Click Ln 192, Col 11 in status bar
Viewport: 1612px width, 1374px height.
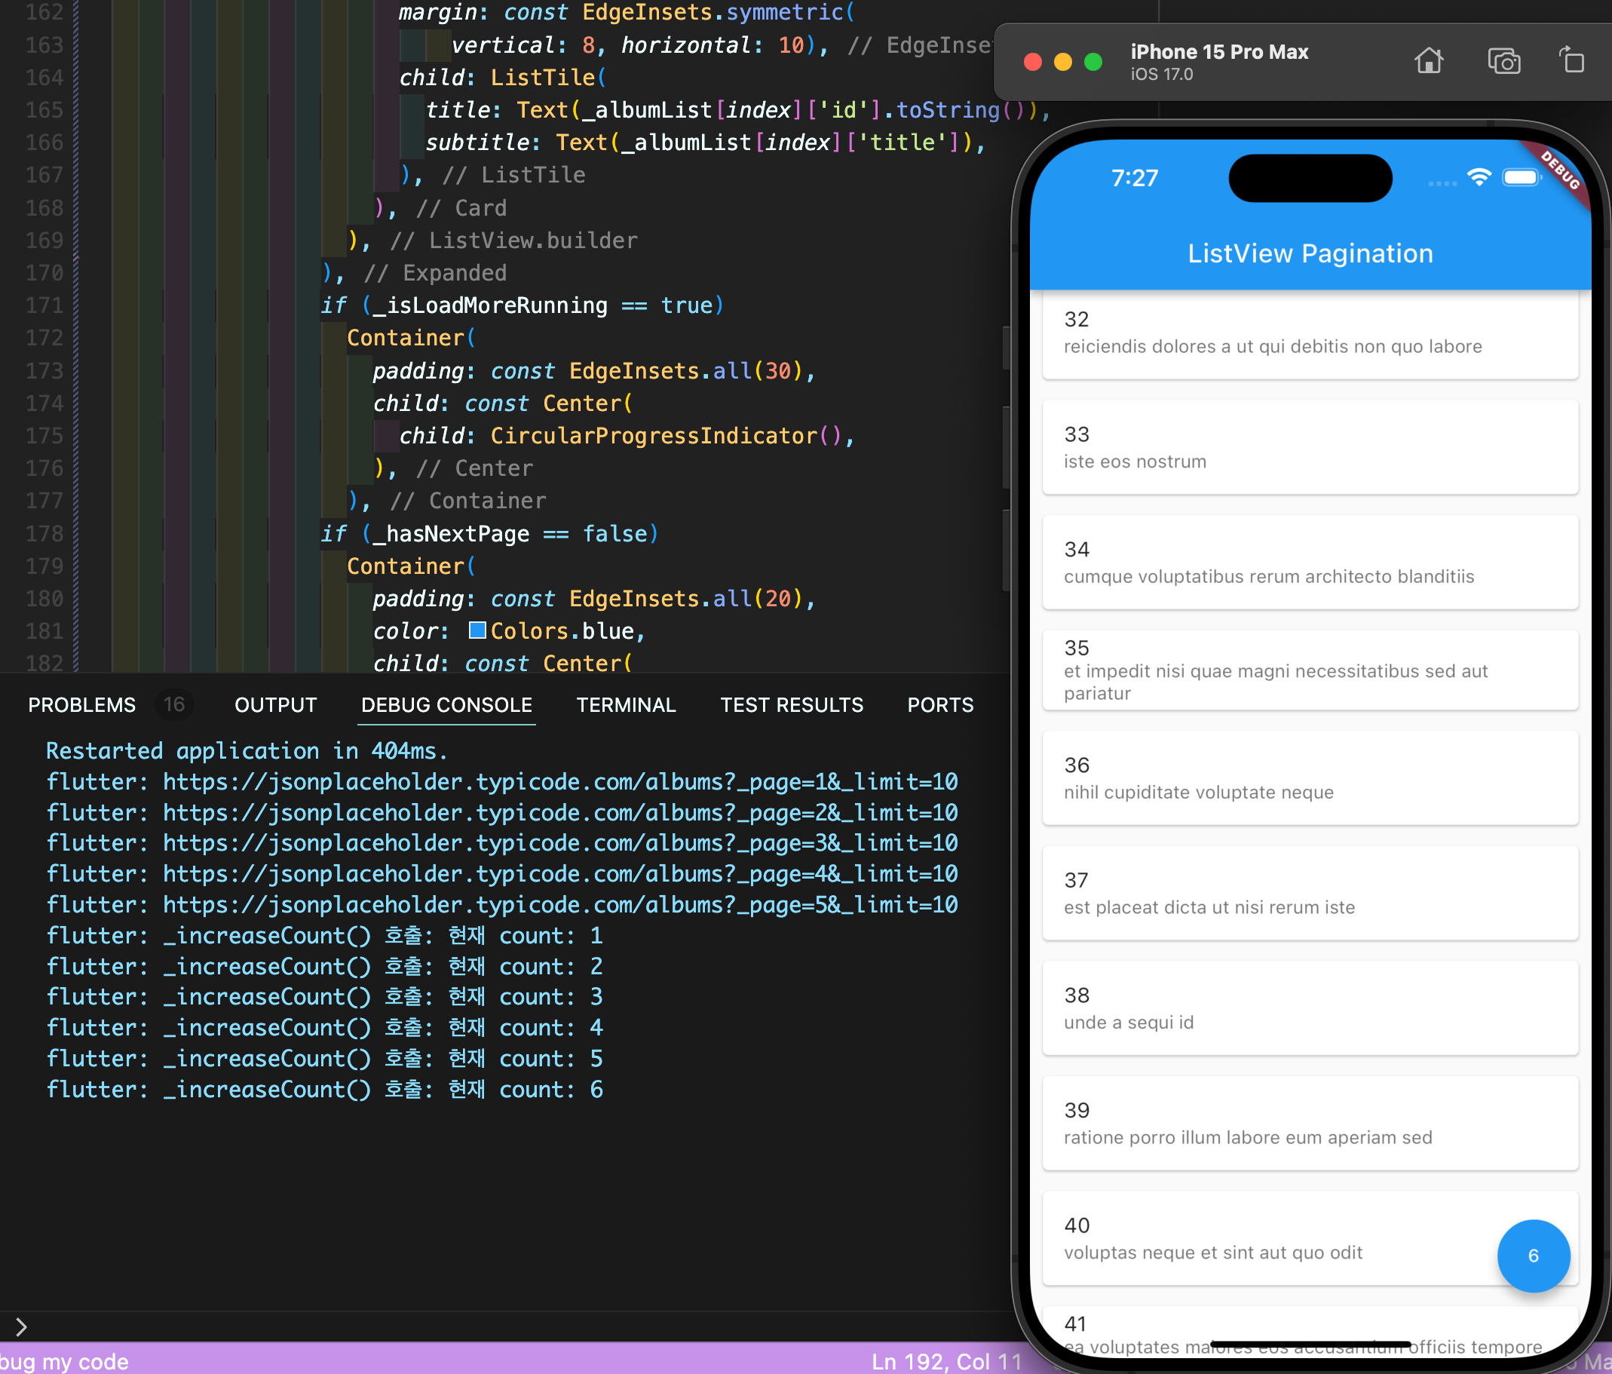(945, 1360)
